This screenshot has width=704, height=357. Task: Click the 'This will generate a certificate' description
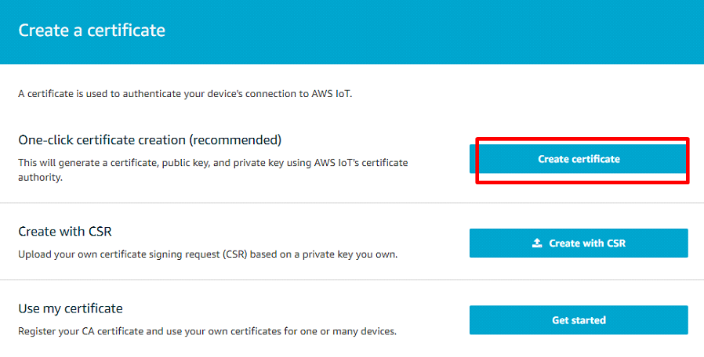coord(212,163)
